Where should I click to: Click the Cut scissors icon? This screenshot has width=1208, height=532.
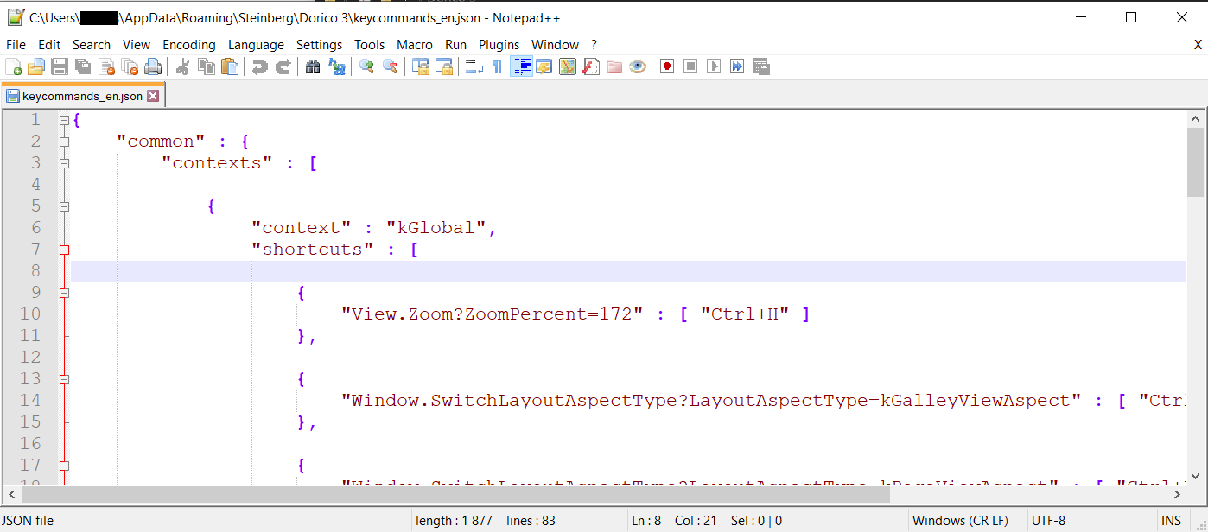tap(183, 66)
